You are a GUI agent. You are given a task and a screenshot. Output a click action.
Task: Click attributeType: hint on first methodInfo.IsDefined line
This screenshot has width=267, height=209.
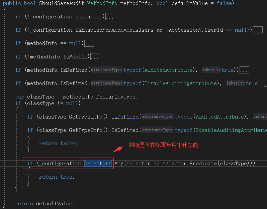click(107, 70)
